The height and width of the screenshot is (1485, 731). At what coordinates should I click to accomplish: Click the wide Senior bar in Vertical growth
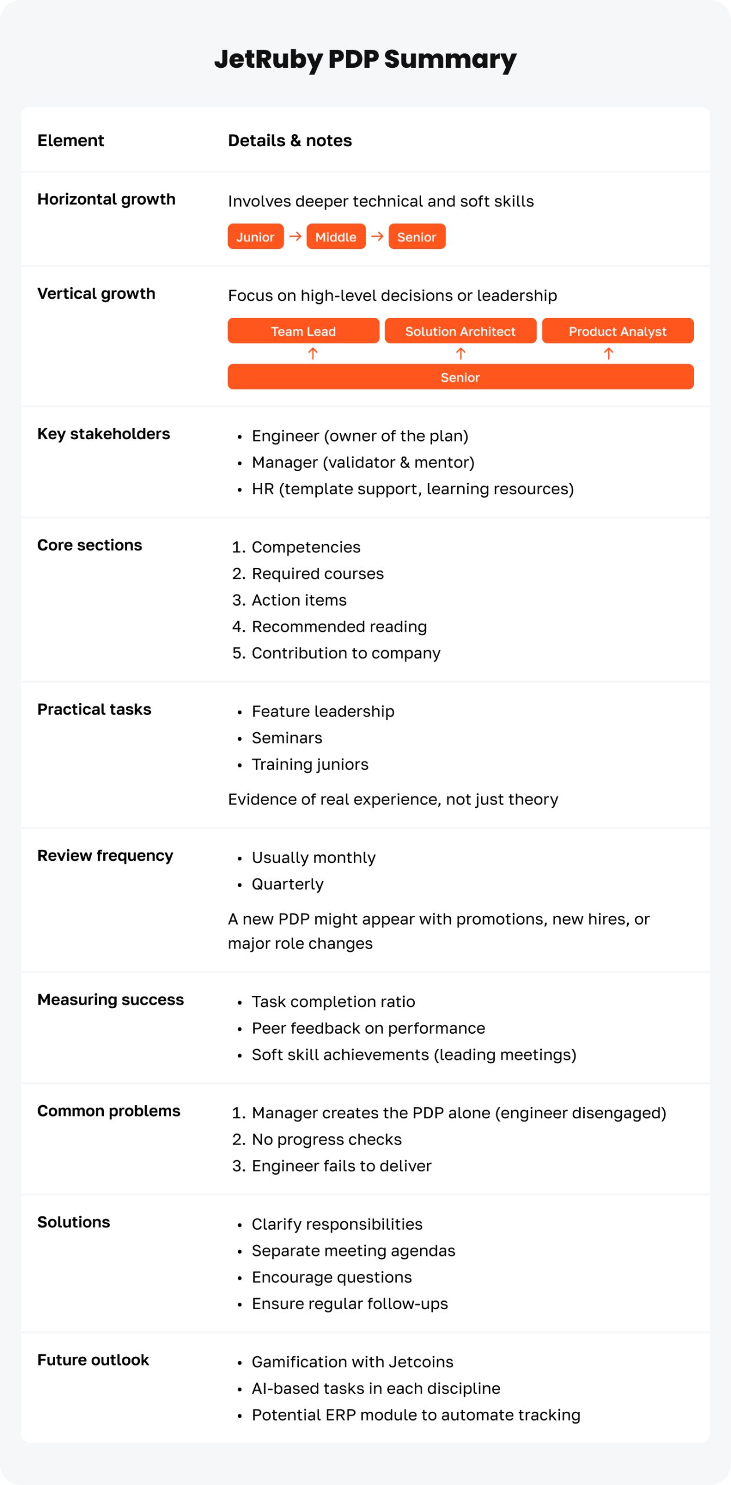click(x=461, y=377)
